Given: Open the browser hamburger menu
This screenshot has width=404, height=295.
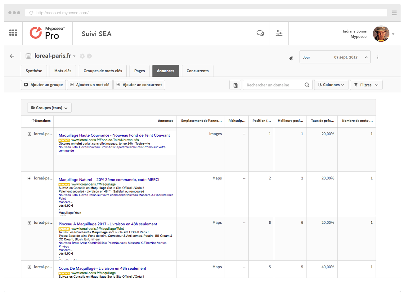Looking at the screenshot, I should 394,13.
